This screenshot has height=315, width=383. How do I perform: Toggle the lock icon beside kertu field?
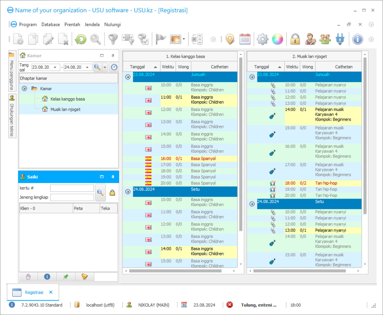(x=112, y=192)
